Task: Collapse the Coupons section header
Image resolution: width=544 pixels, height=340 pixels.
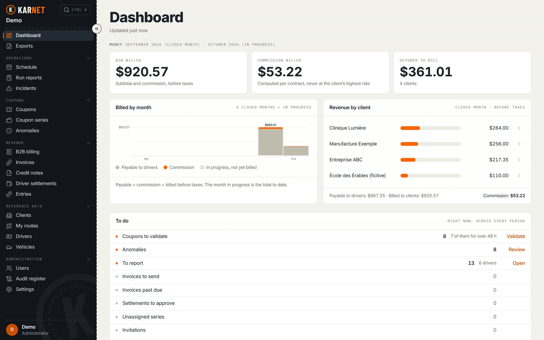Action: click(88, 100)
